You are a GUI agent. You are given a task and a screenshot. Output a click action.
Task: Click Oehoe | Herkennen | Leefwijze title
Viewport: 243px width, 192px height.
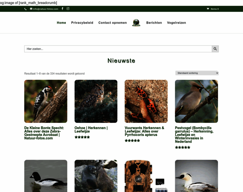[x=91, y=130]
